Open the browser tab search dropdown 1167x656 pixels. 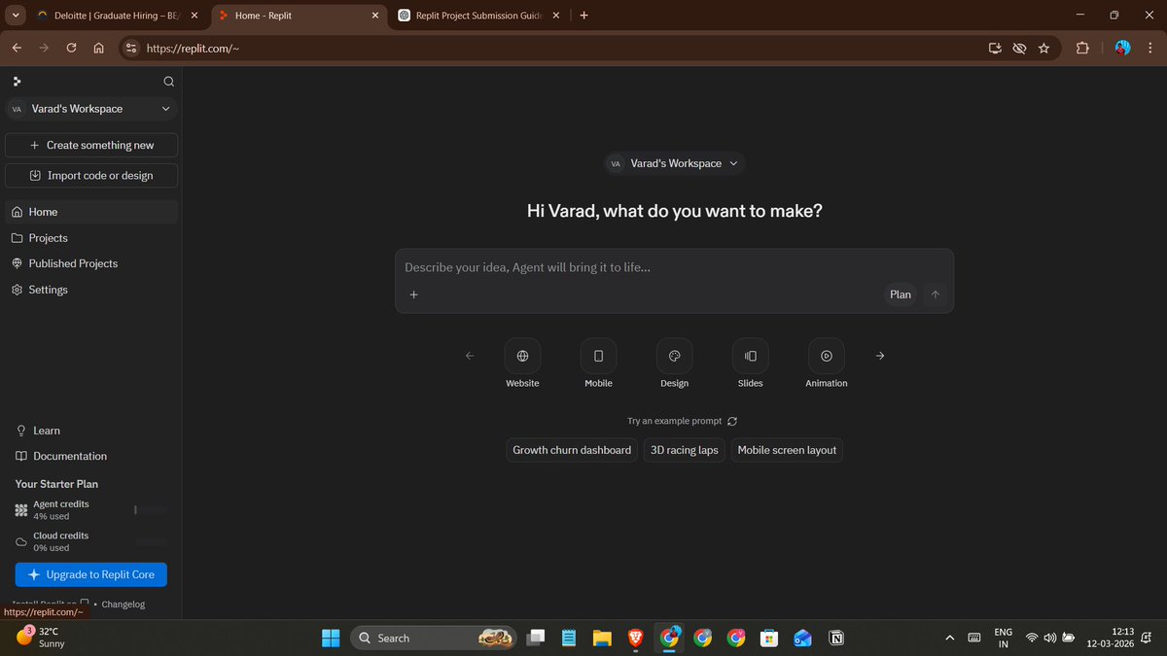[16, 16]
